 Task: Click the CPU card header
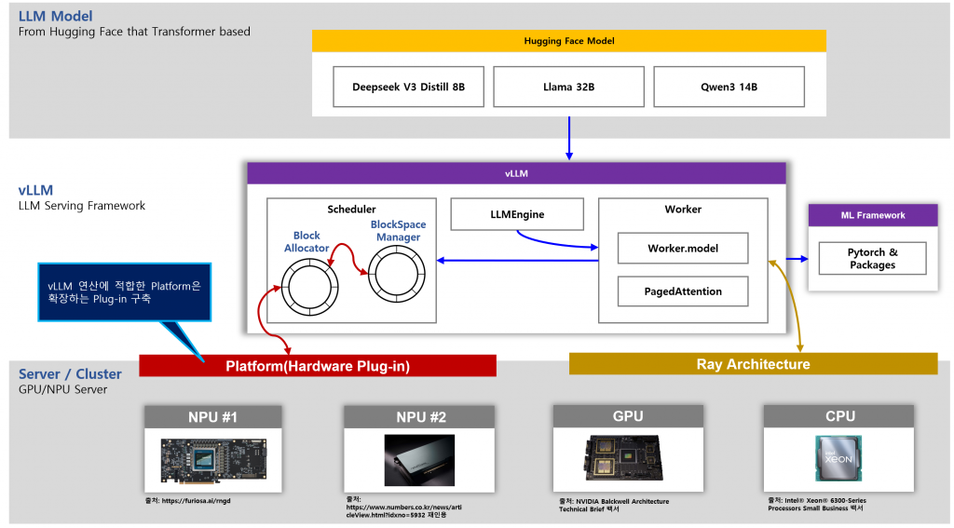(x=839, y=416)
